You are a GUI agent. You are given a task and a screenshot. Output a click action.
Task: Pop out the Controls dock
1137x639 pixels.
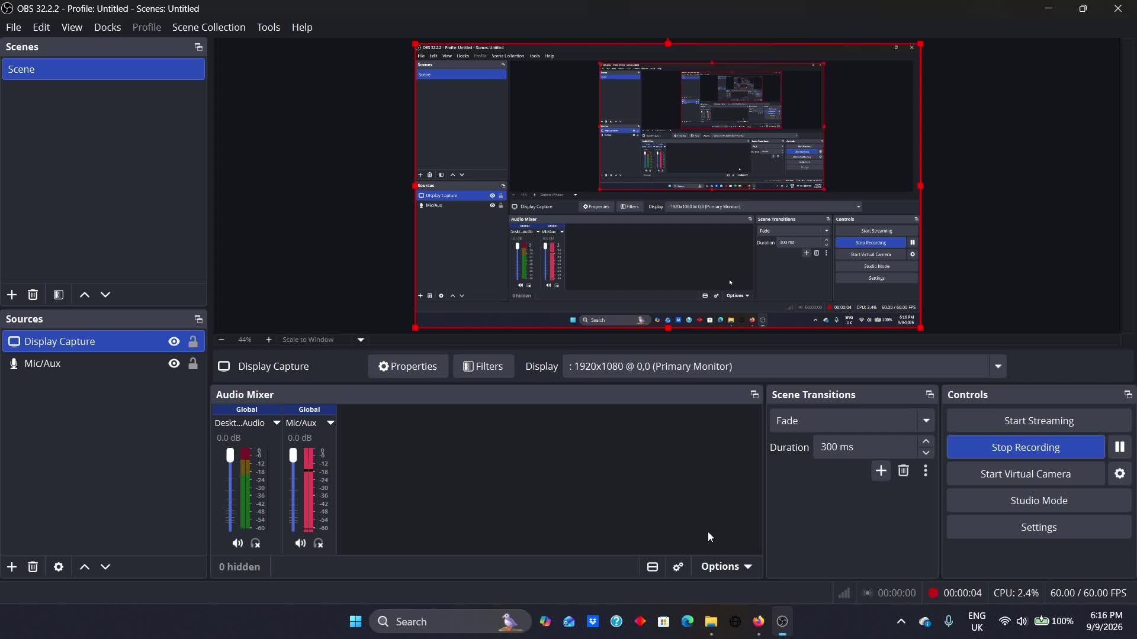[1128, 395]
